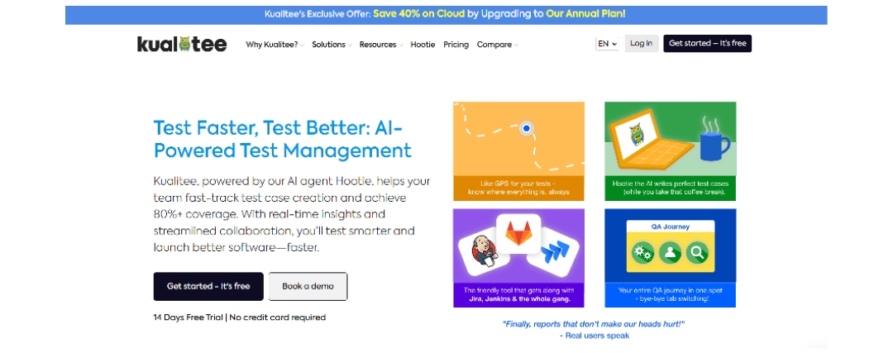The height and width of the screenshot is (353, 893).
Task: Click the Kualitee logo
Action: click(182, 44)
